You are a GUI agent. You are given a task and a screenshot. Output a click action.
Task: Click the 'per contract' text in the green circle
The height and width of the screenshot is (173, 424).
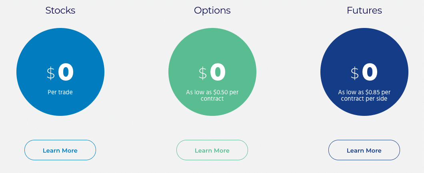[x=220, y=95]
